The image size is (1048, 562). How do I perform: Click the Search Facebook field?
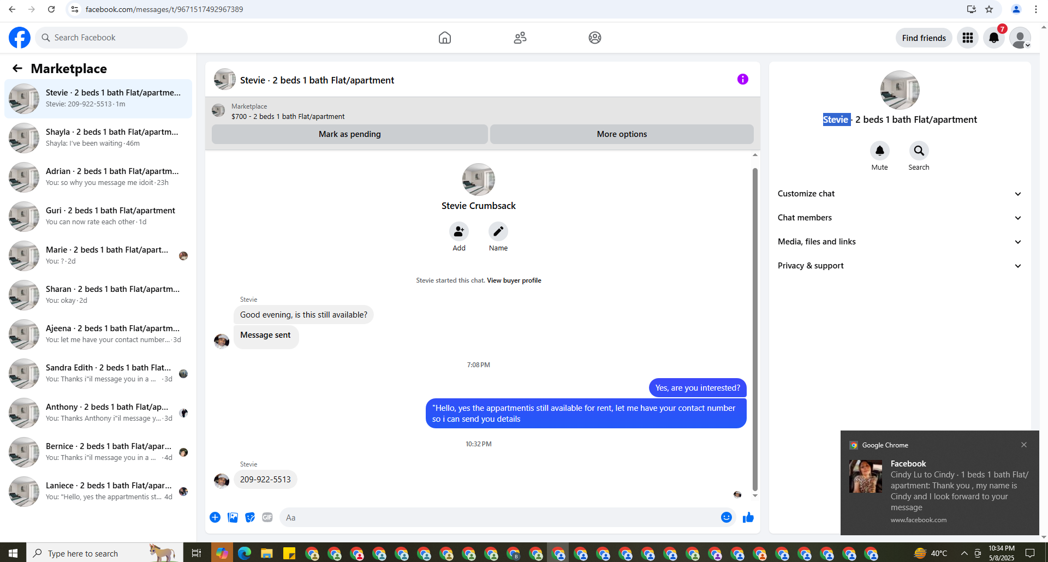(111, 38)
